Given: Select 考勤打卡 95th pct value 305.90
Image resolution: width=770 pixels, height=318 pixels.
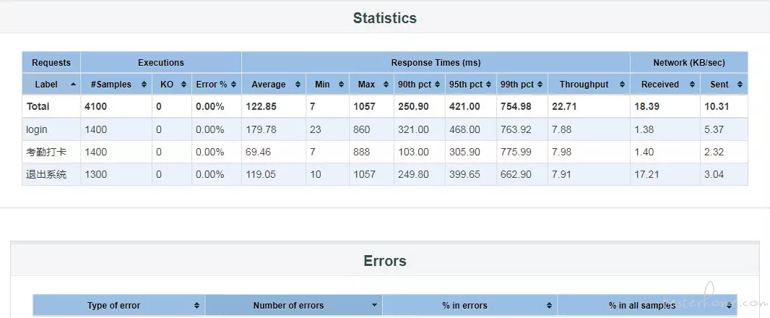Looking at the screenshot, I should click(464, 152).
